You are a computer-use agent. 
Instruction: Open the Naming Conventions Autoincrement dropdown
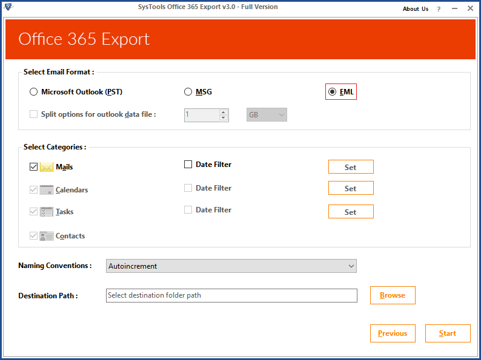(231, 266)
